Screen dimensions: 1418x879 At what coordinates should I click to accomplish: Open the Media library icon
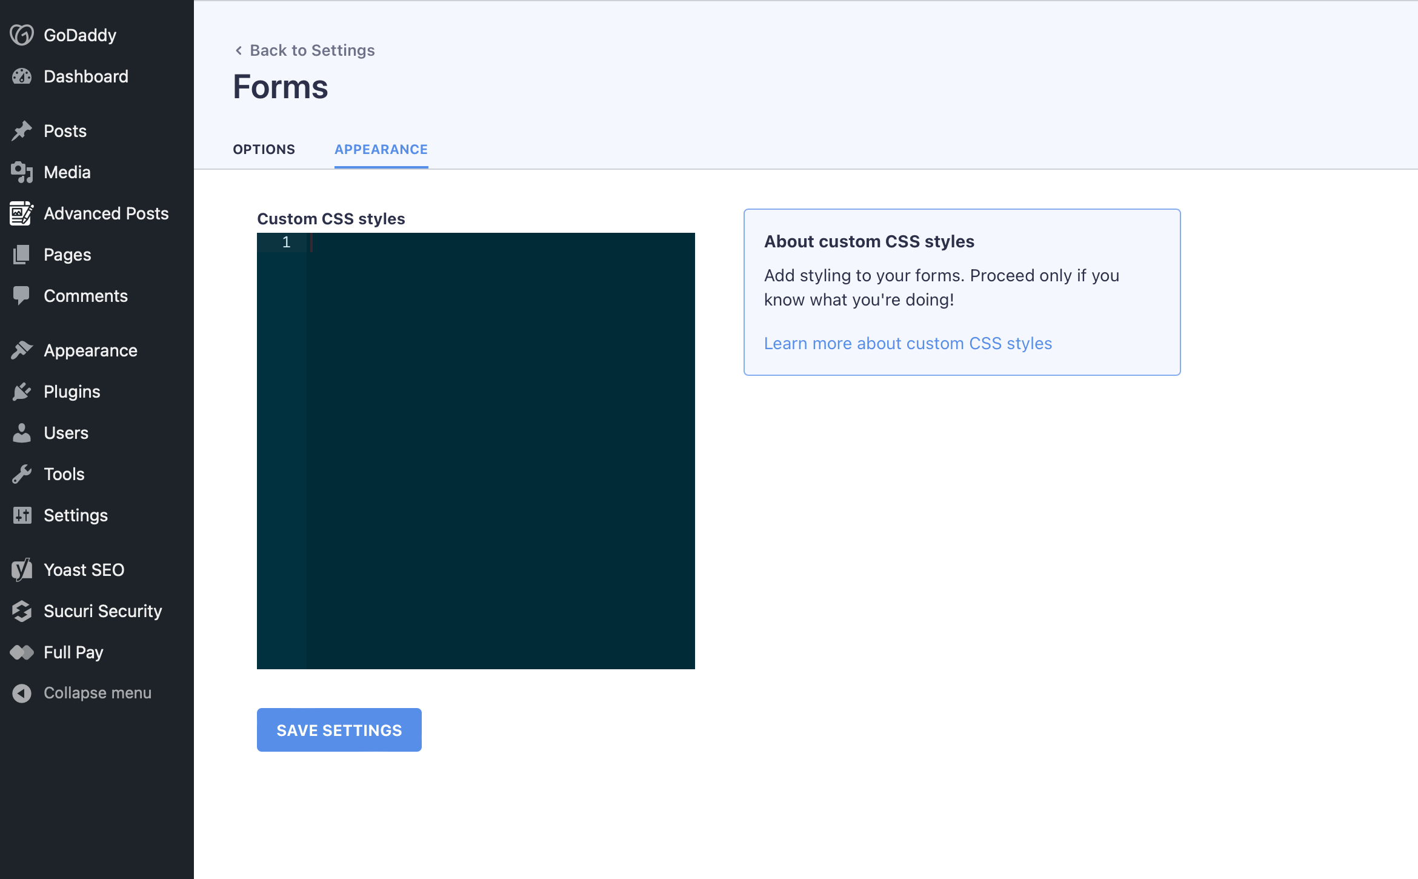coord(22,172)
